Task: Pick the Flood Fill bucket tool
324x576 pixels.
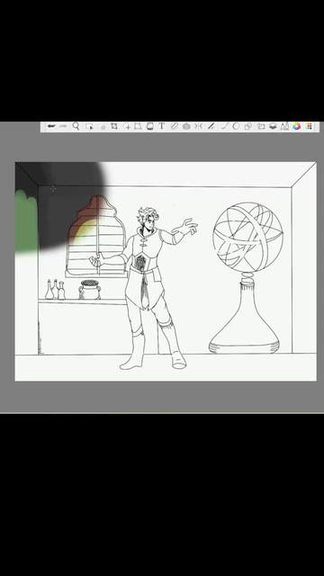Action: [150, 126]
